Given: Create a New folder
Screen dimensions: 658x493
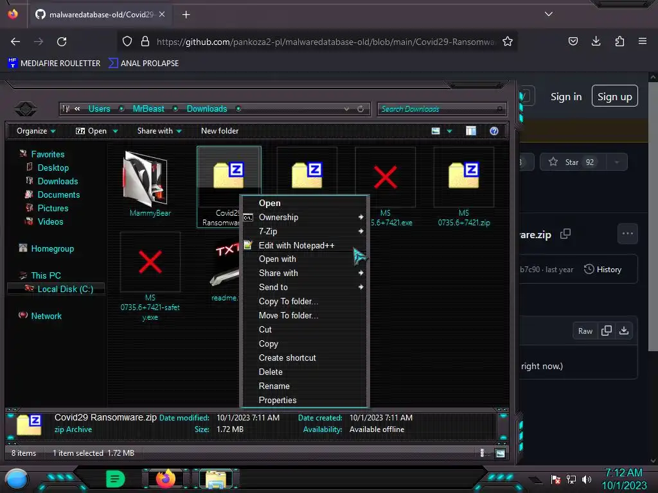Looking at the screenshot, I should pyautogui.click(x=220, y=131).
